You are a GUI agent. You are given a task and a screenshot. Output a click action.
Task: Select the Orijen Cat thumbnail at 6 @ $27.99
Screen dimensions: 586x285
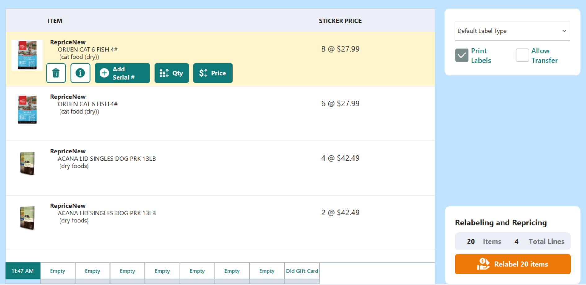(27, 110)
